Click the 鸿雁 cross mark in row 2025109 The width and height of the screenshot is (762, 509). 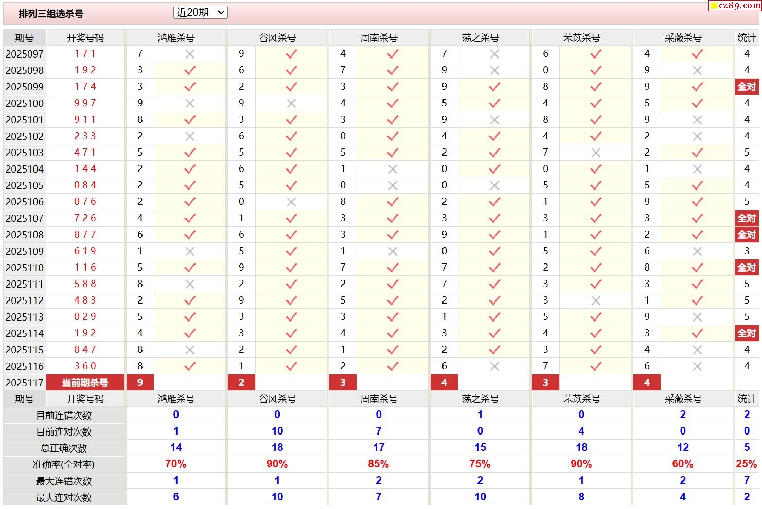tap(190, 251)
